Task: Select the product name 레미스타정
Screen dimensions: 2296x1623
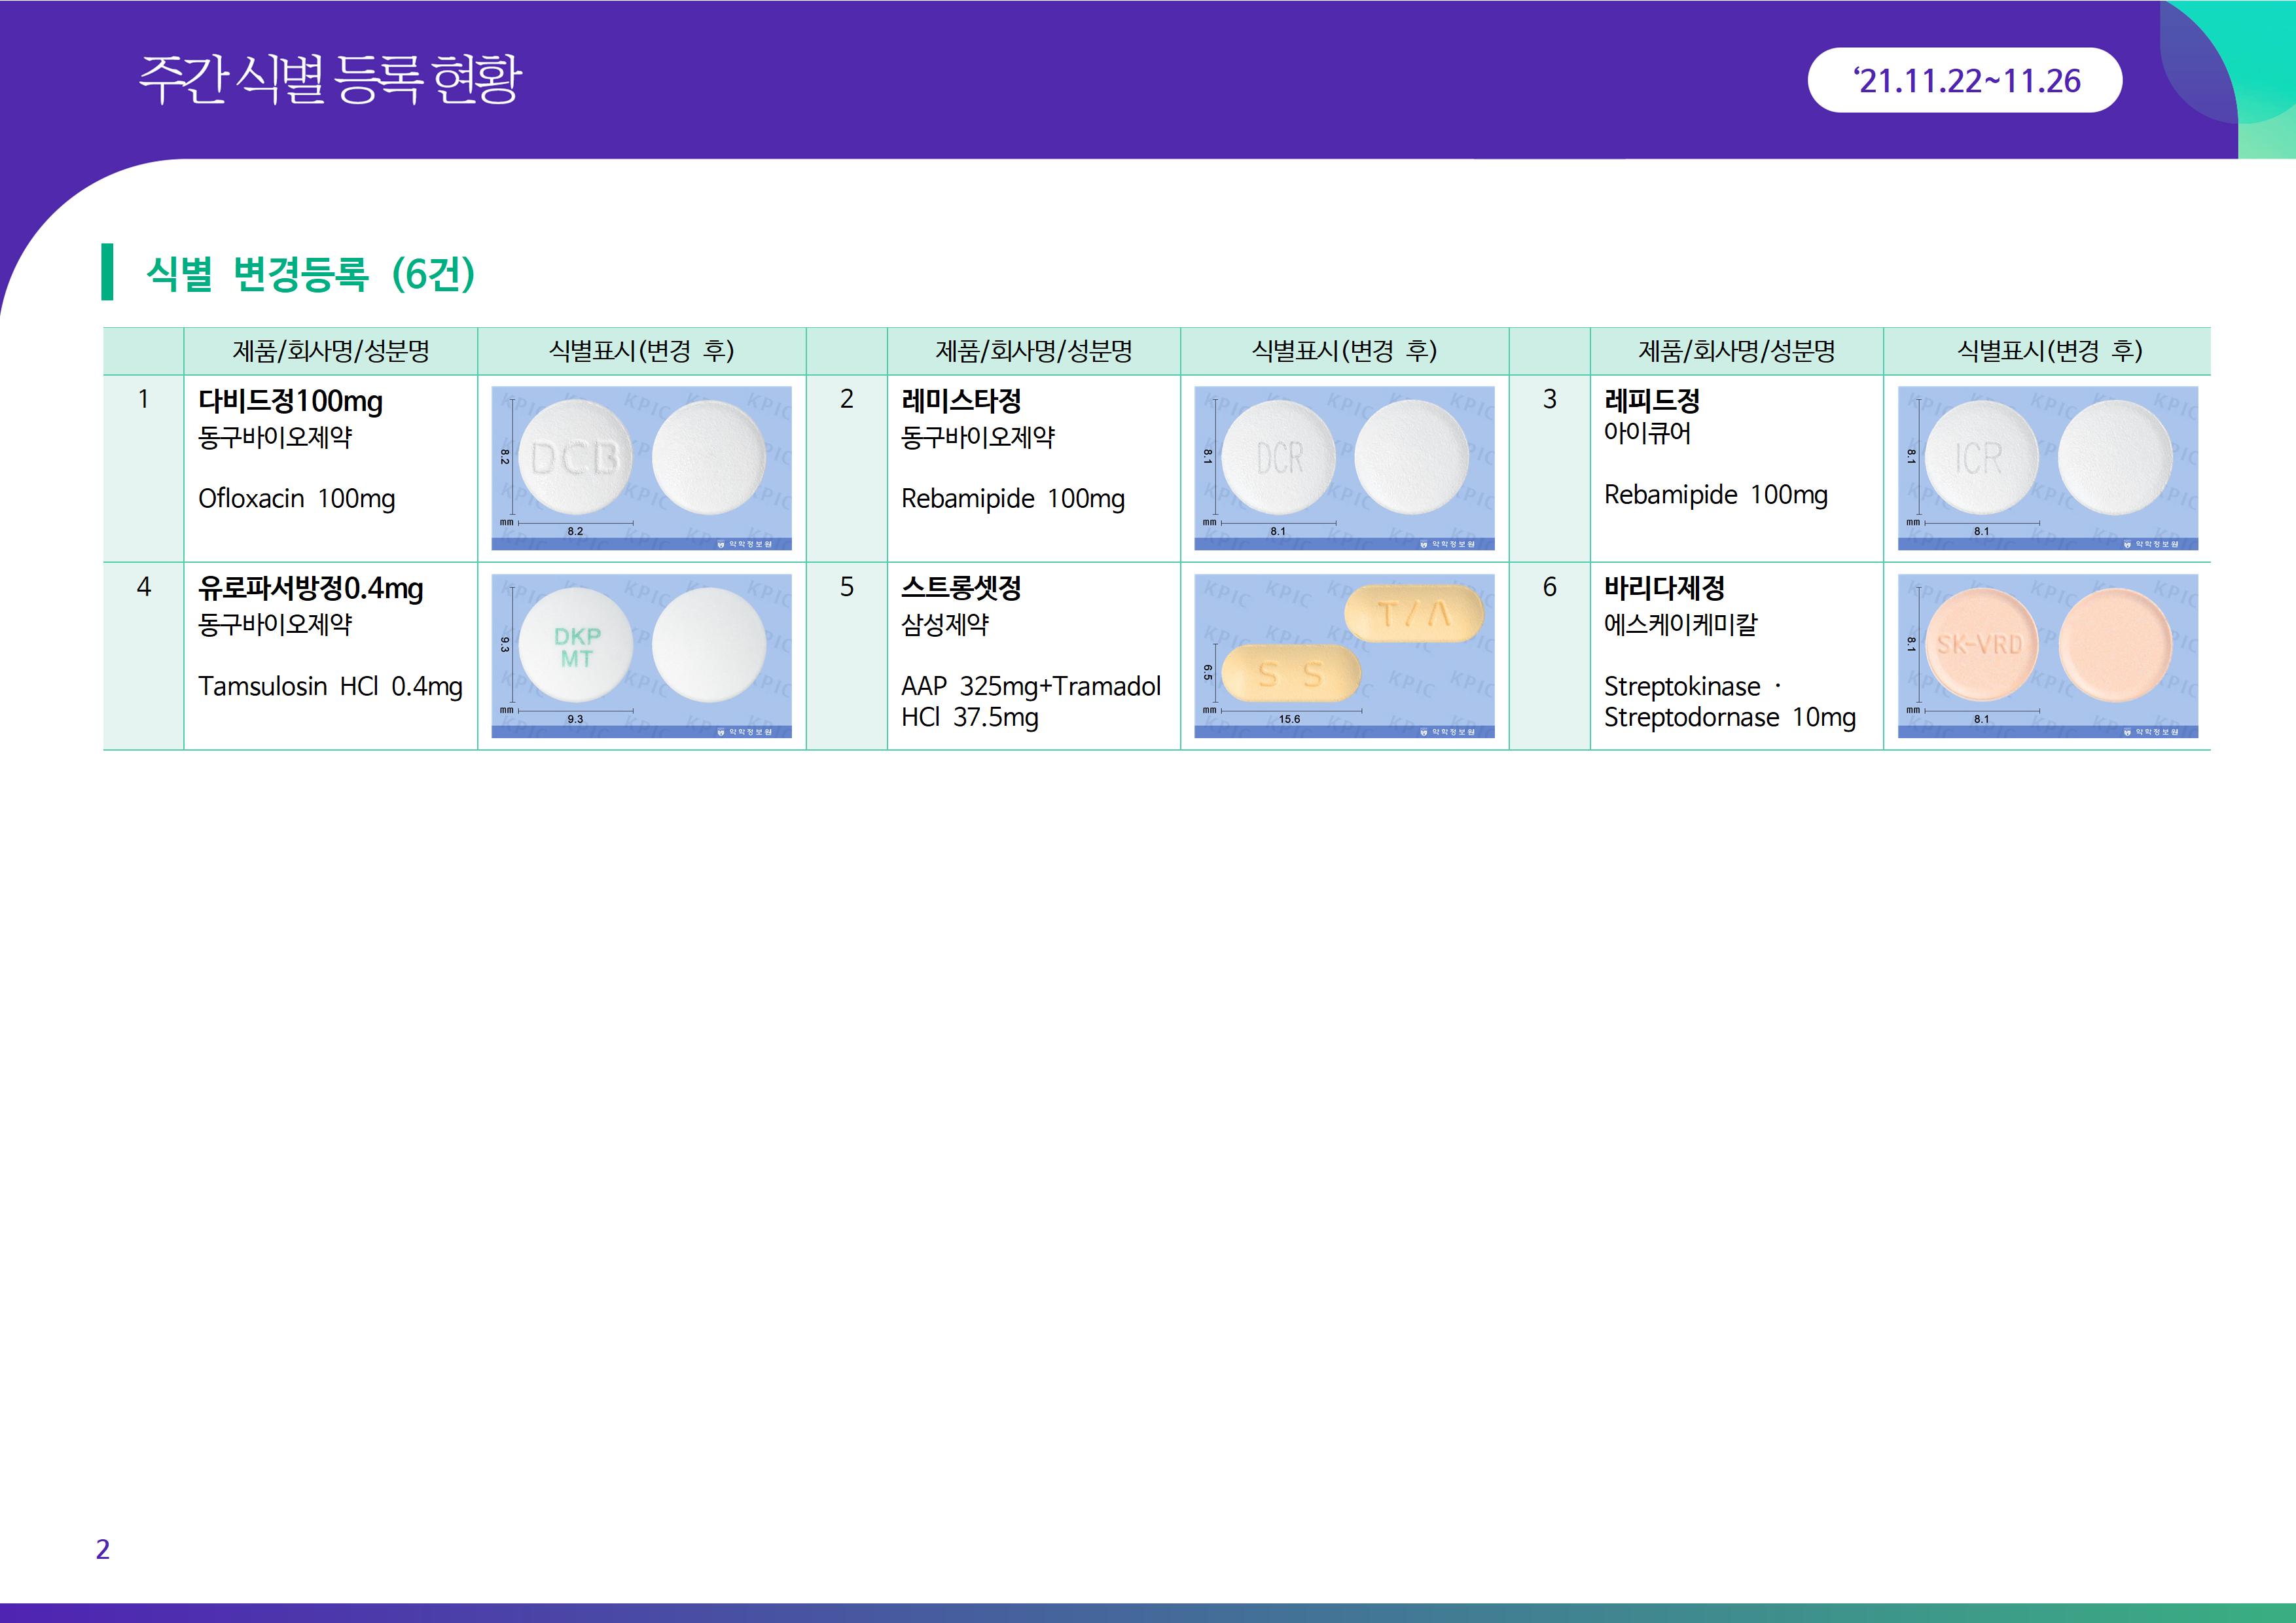Action: pyautogui.click(x=960, y=401)
